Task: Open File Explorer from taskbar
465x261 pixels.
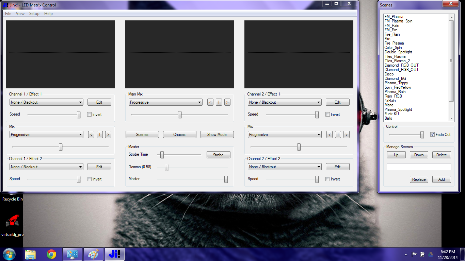Action: 30,254
